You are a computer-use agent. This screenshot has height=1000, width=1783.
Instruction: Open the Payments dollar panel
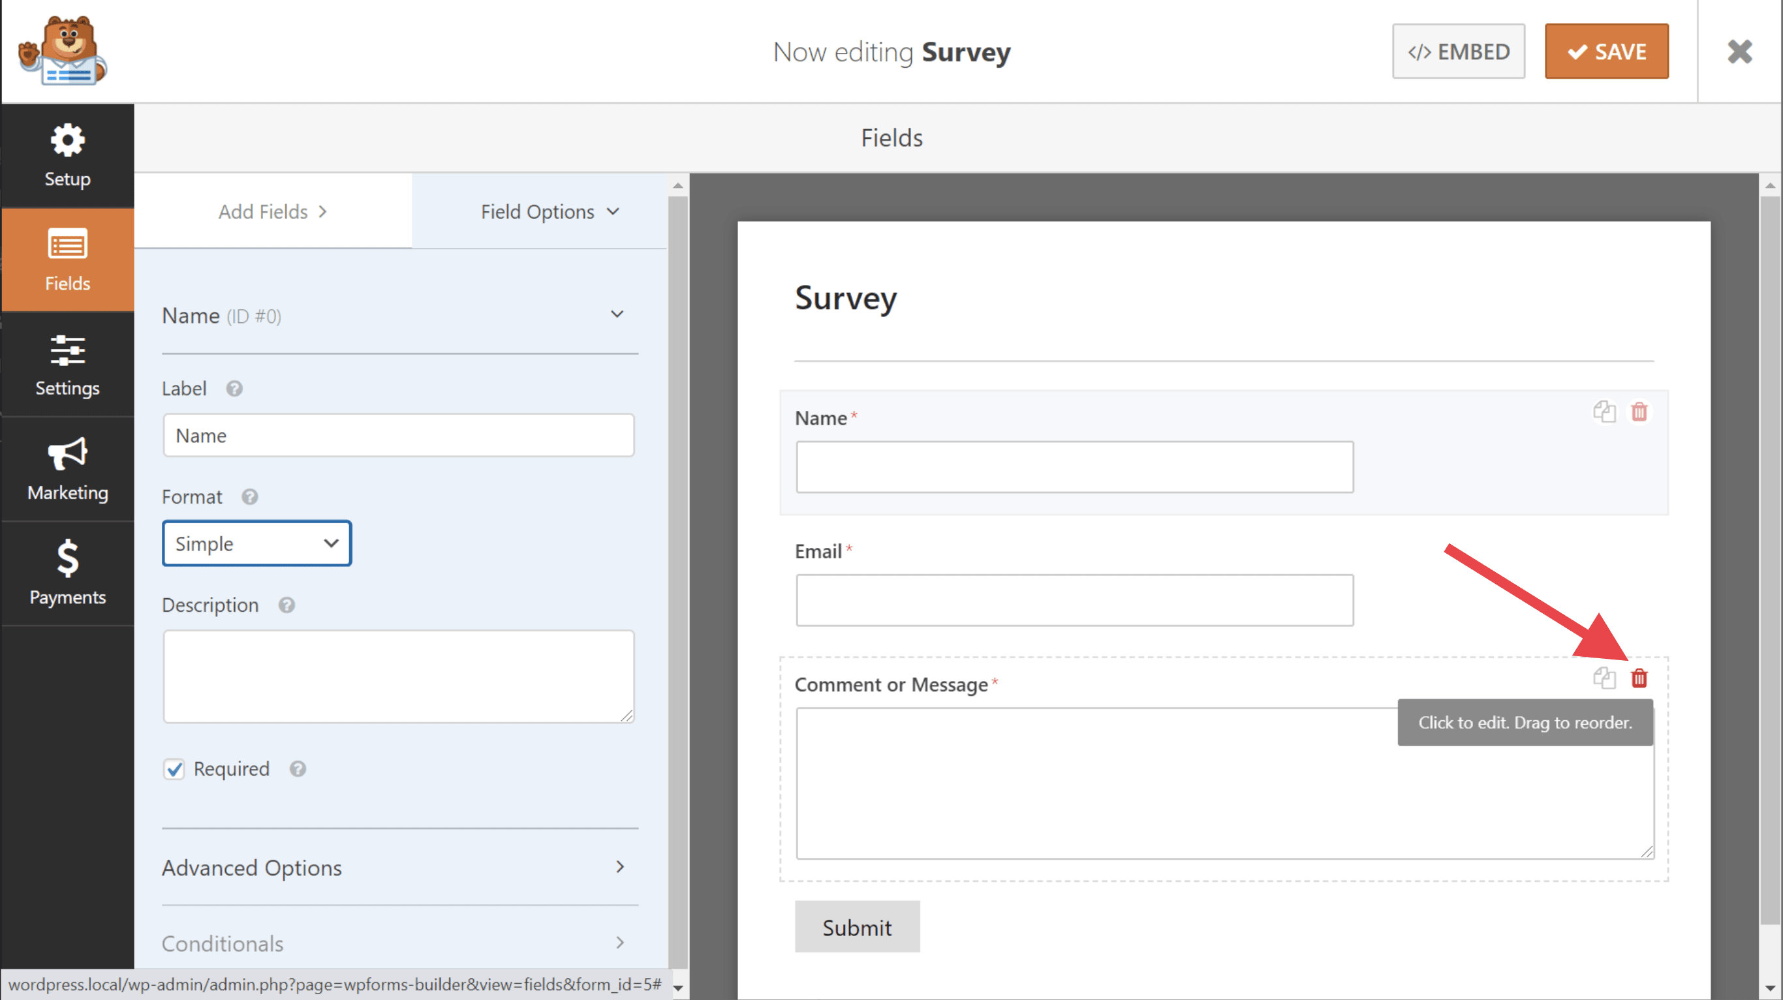point(67,573)
